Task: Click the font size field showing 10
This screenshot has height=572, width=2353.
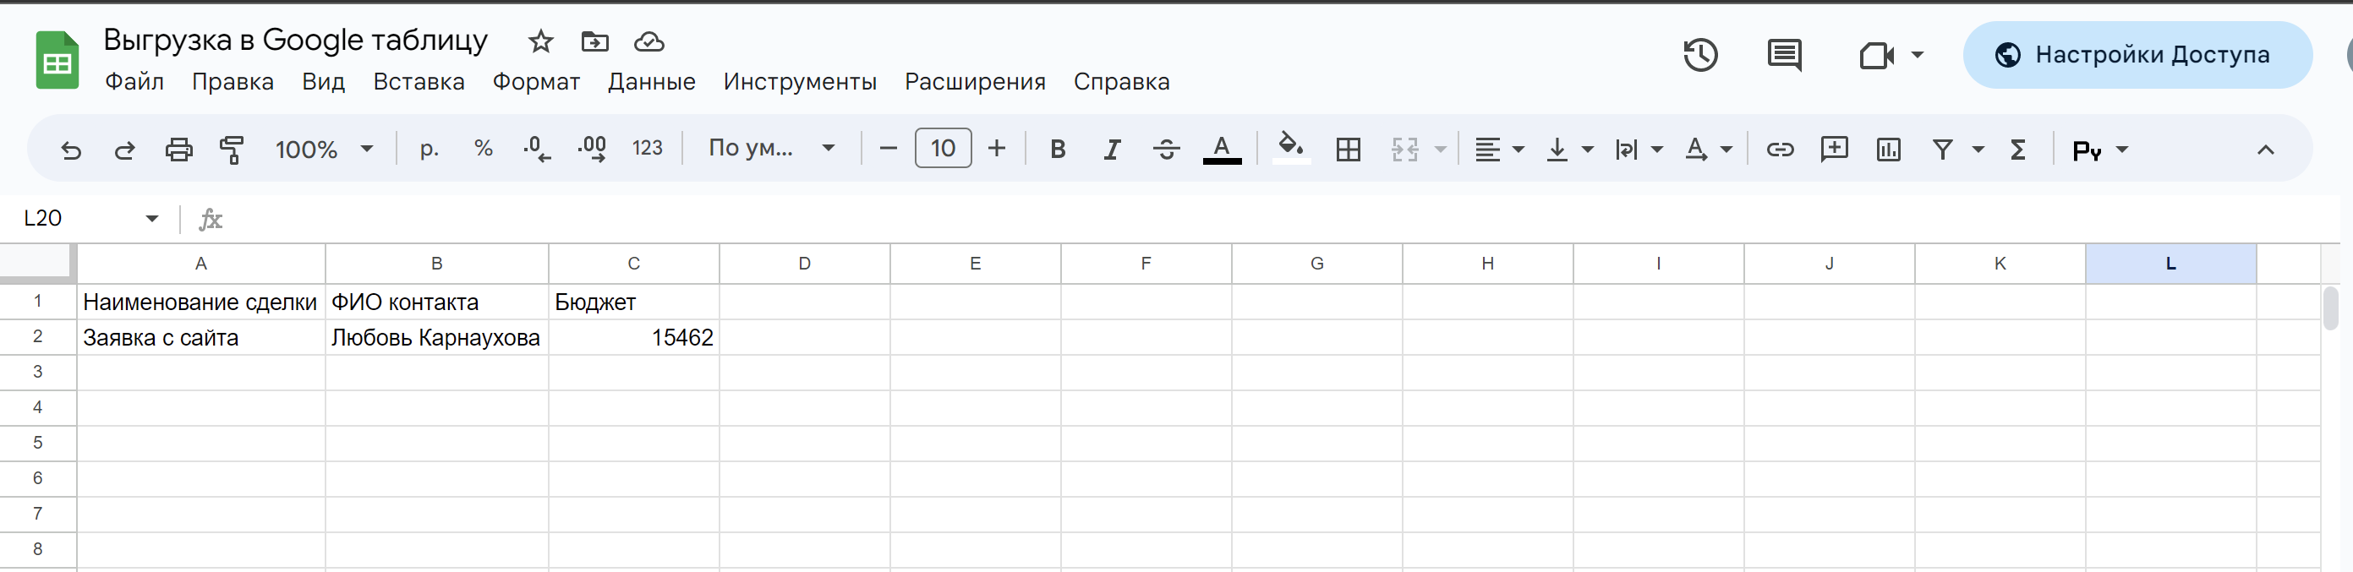Action: tap(943, 148)
